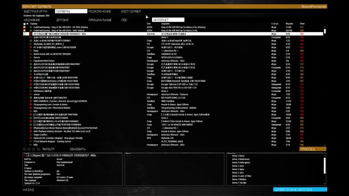Select Arma 3 Karts in the DLC list
Screen dimensions: 349x196
(238, 156)
